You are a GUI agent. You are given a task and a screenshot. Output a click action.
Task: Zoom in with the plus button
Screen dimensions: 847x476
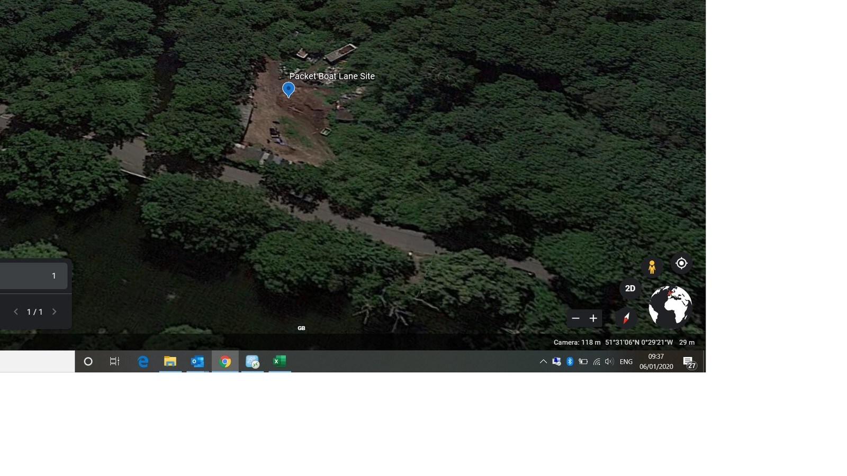coord(593,318)
